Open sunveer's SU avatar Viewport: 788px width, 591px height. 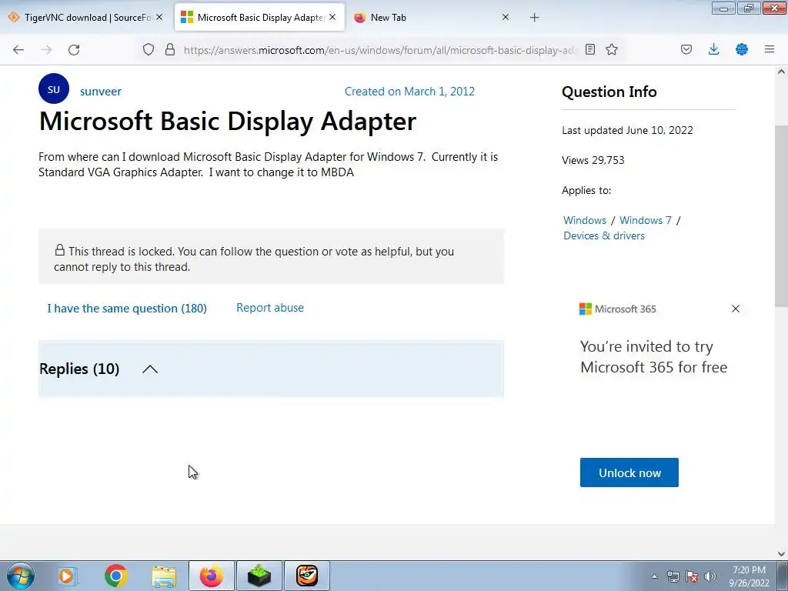point(54,89)
